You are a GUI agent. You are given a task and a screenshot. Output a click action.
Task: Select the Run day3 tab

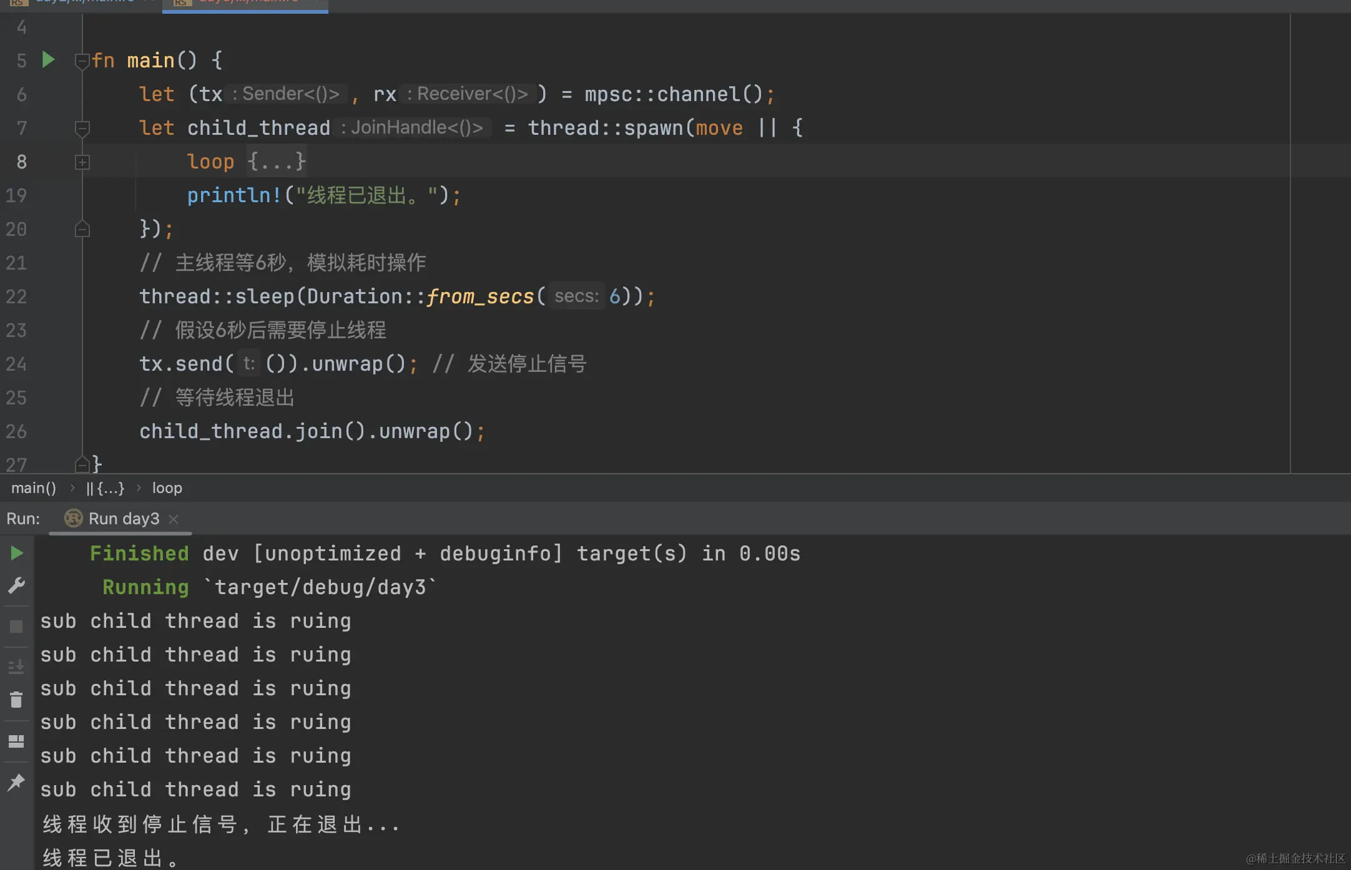[x=124, y=519]
